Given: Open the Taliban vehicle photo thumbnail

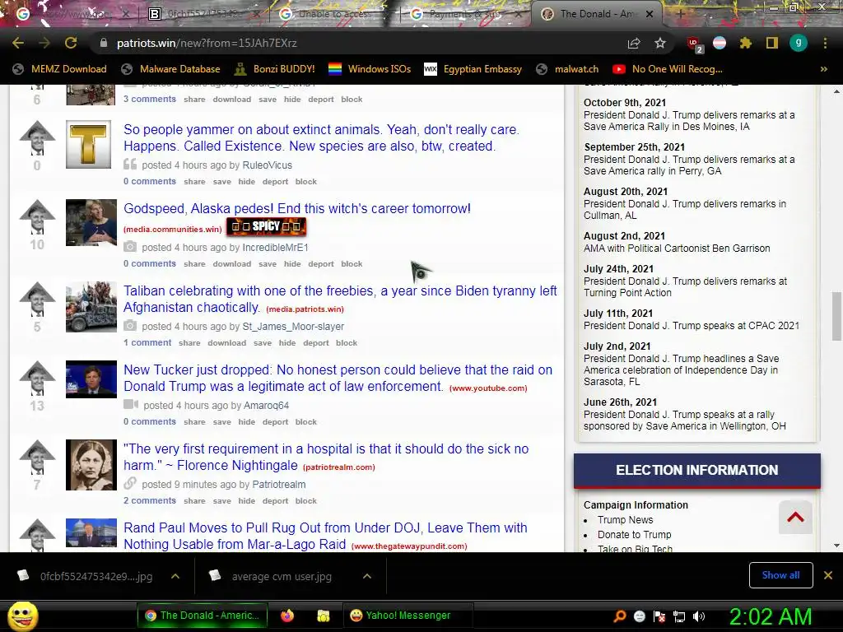Looking at the screenshot, I should click(x=91, y=307).
